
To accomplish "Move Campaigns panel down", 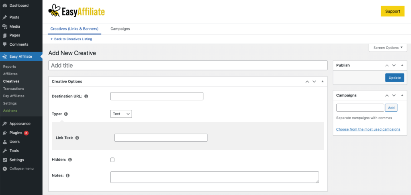I will (394, 95).
